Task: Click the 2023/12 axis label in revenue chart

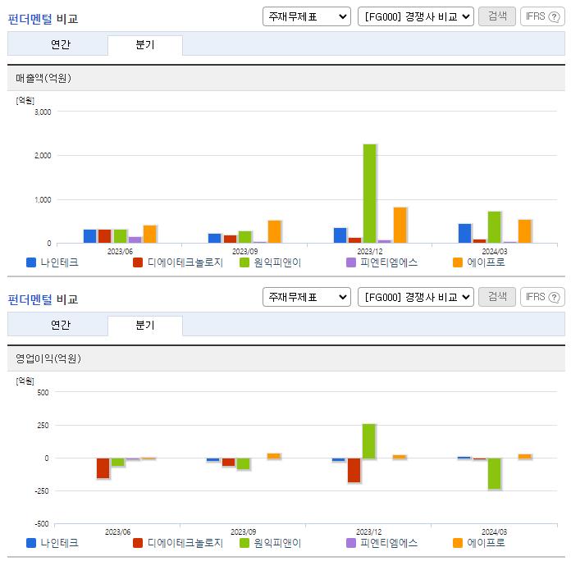Action: tap(370, 251)
